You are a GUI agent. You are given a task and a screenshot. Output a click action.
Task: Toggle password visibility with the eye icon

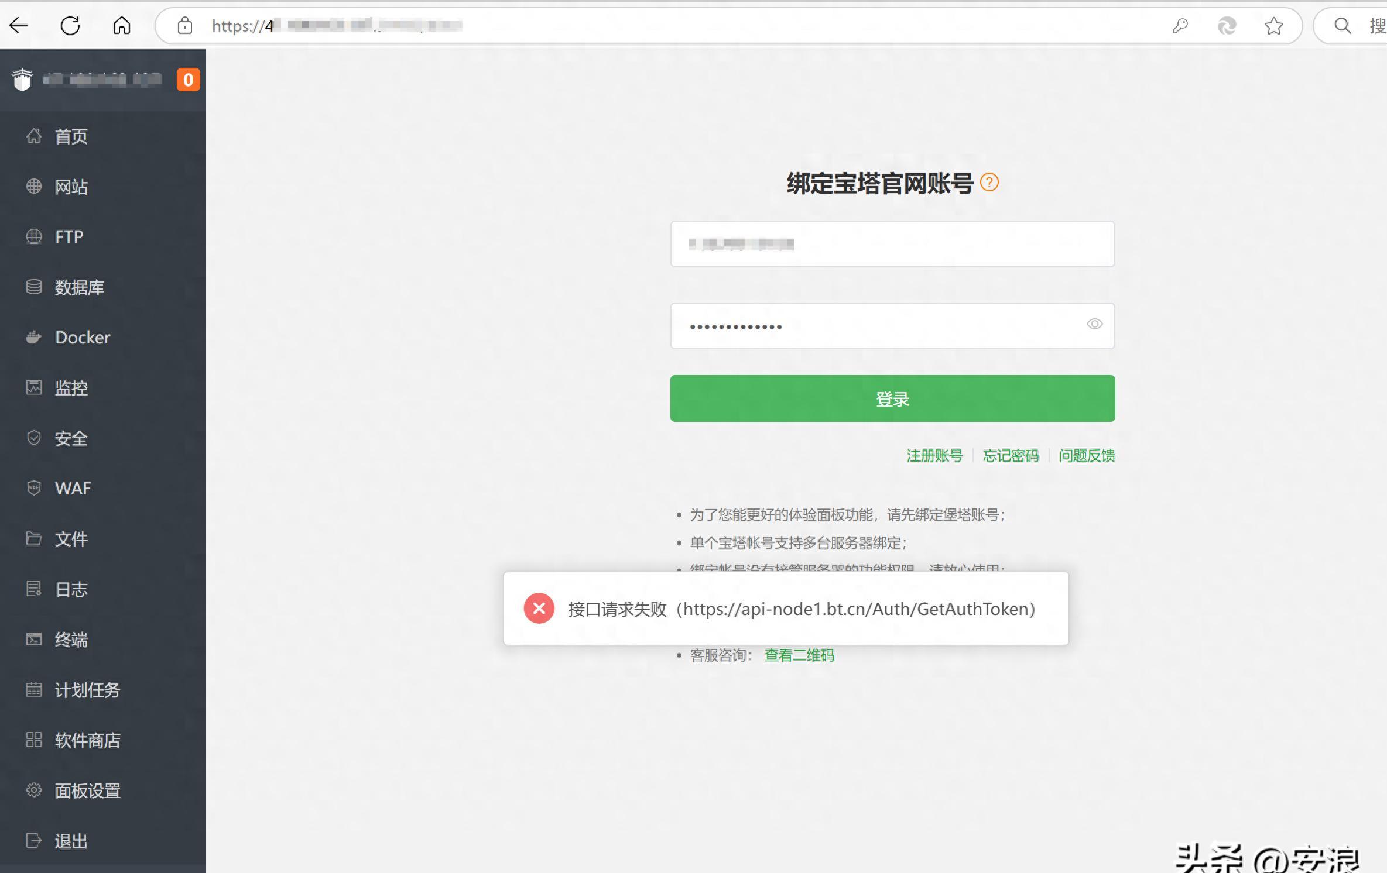1094,324
